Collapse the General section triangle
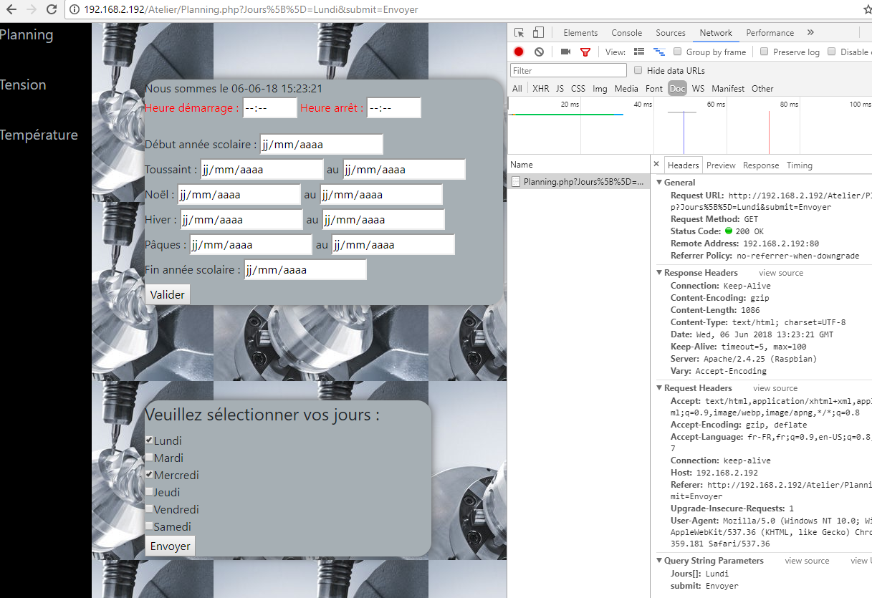Screen dimensions: 872x598 click(661, 182)
